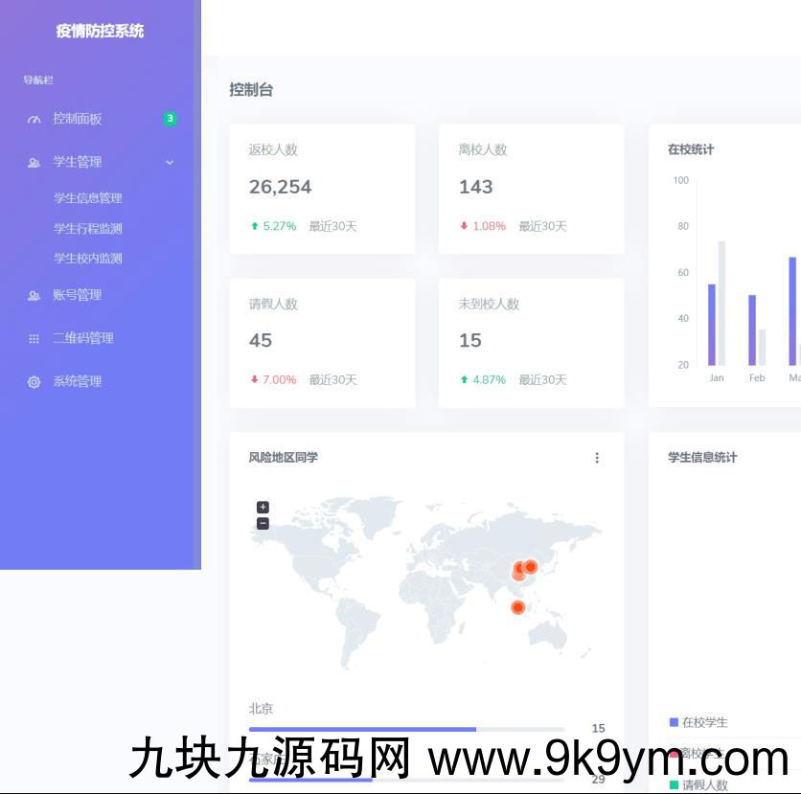Click the 二维码管理 grid icon
The width and height of the screenshot is (801, 794).
coord(34,339)
